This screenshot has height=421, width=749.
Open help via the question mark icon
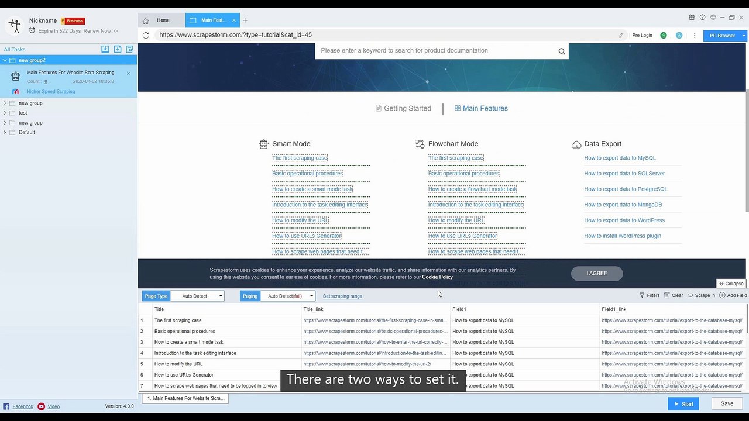[x=702, y=18]
